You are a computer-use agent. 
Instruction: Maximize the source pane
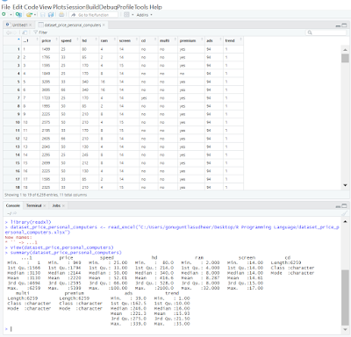[344, 25]
